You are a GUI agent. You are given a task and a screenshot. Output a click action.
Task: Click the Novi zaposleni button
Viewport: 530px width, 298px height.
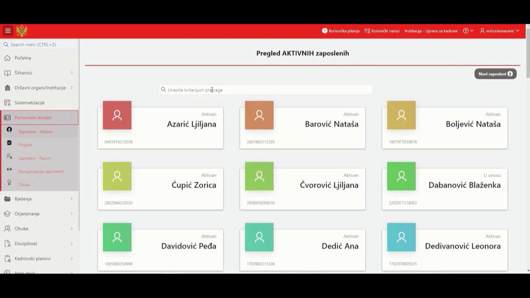(x=495, y=74)
